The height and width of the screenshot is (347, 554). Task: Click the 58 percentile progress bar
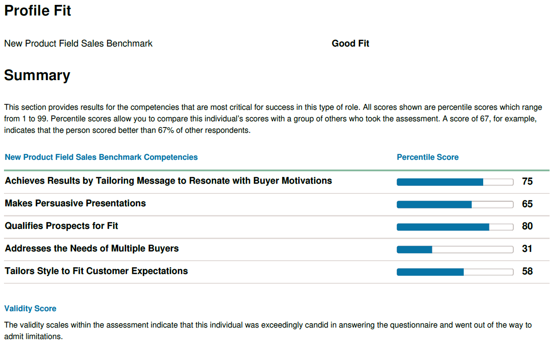pos(455,272)
